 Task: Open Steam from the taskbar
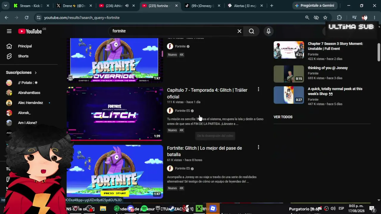point(172,209)
